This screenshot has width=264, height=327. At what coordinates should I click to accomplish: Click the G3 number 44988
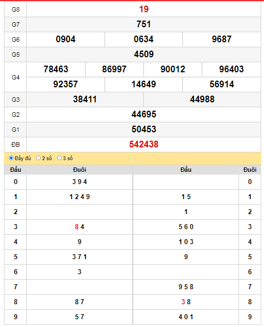coord(202,99)
